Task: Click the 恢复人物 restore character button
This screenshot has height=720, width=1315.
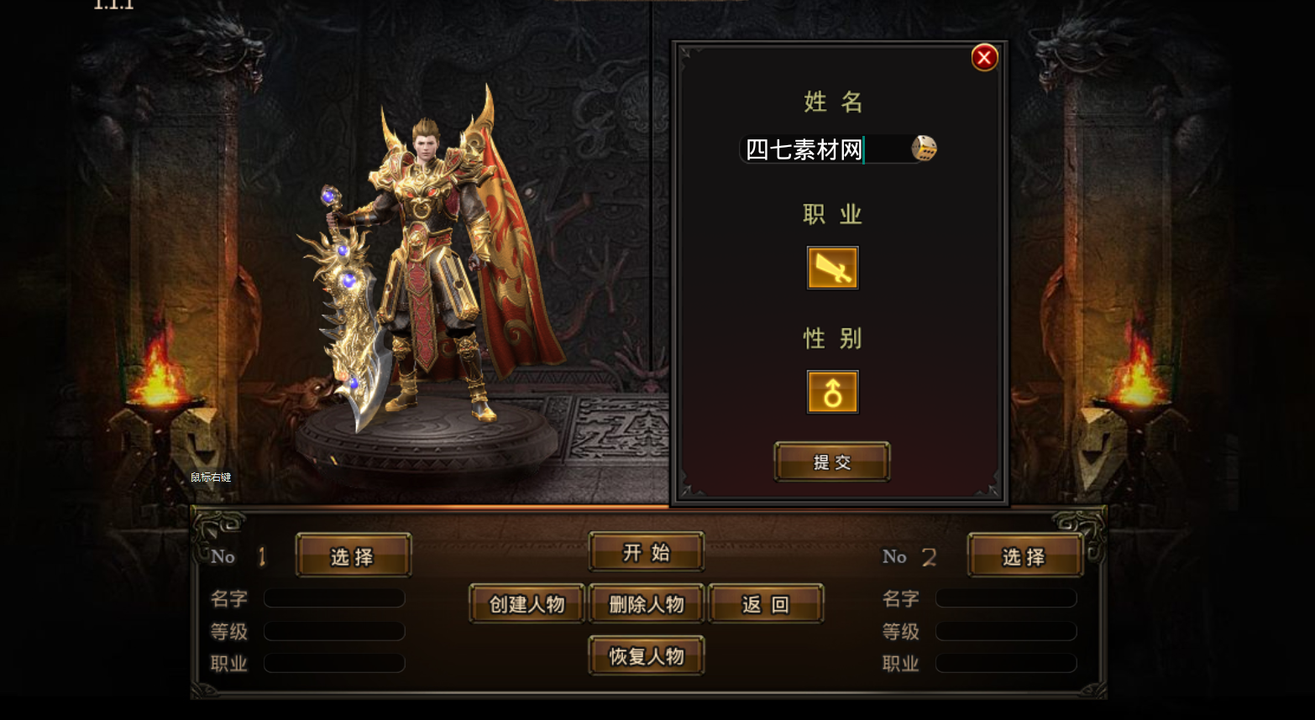Action: click(x=646, y=656)
